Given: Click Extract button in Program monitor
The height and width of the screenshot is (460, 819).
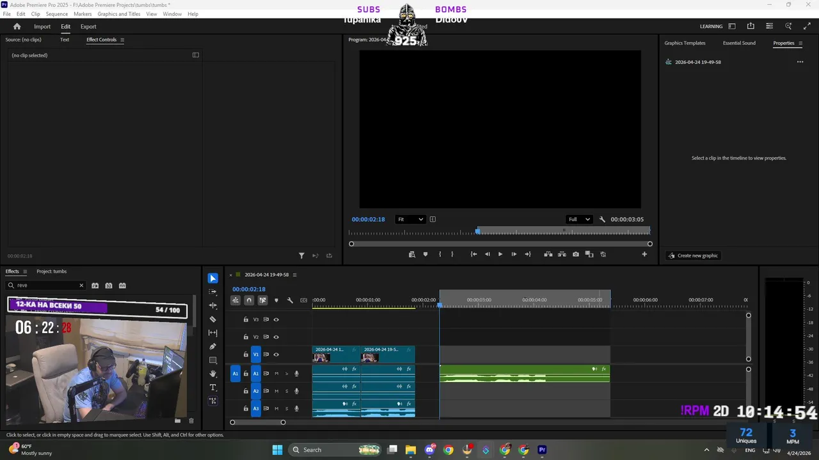Looking at the screenshot, I should pyautogui.click(x=562, y=254).
